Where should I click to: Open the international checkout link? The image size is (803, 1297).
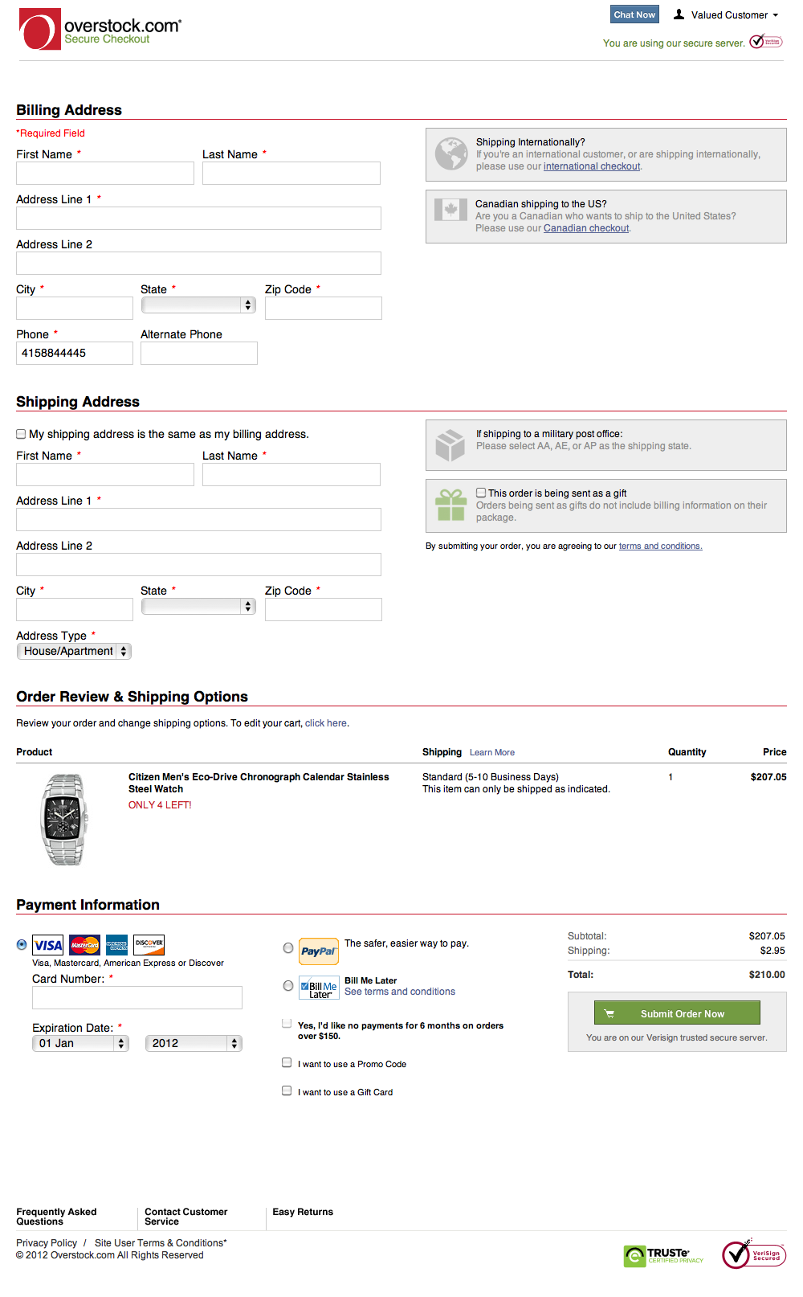592,166
